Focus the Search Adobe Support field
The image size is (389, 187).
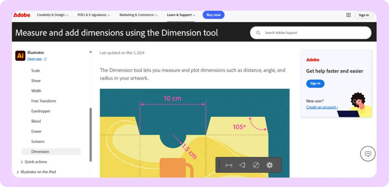311,33
